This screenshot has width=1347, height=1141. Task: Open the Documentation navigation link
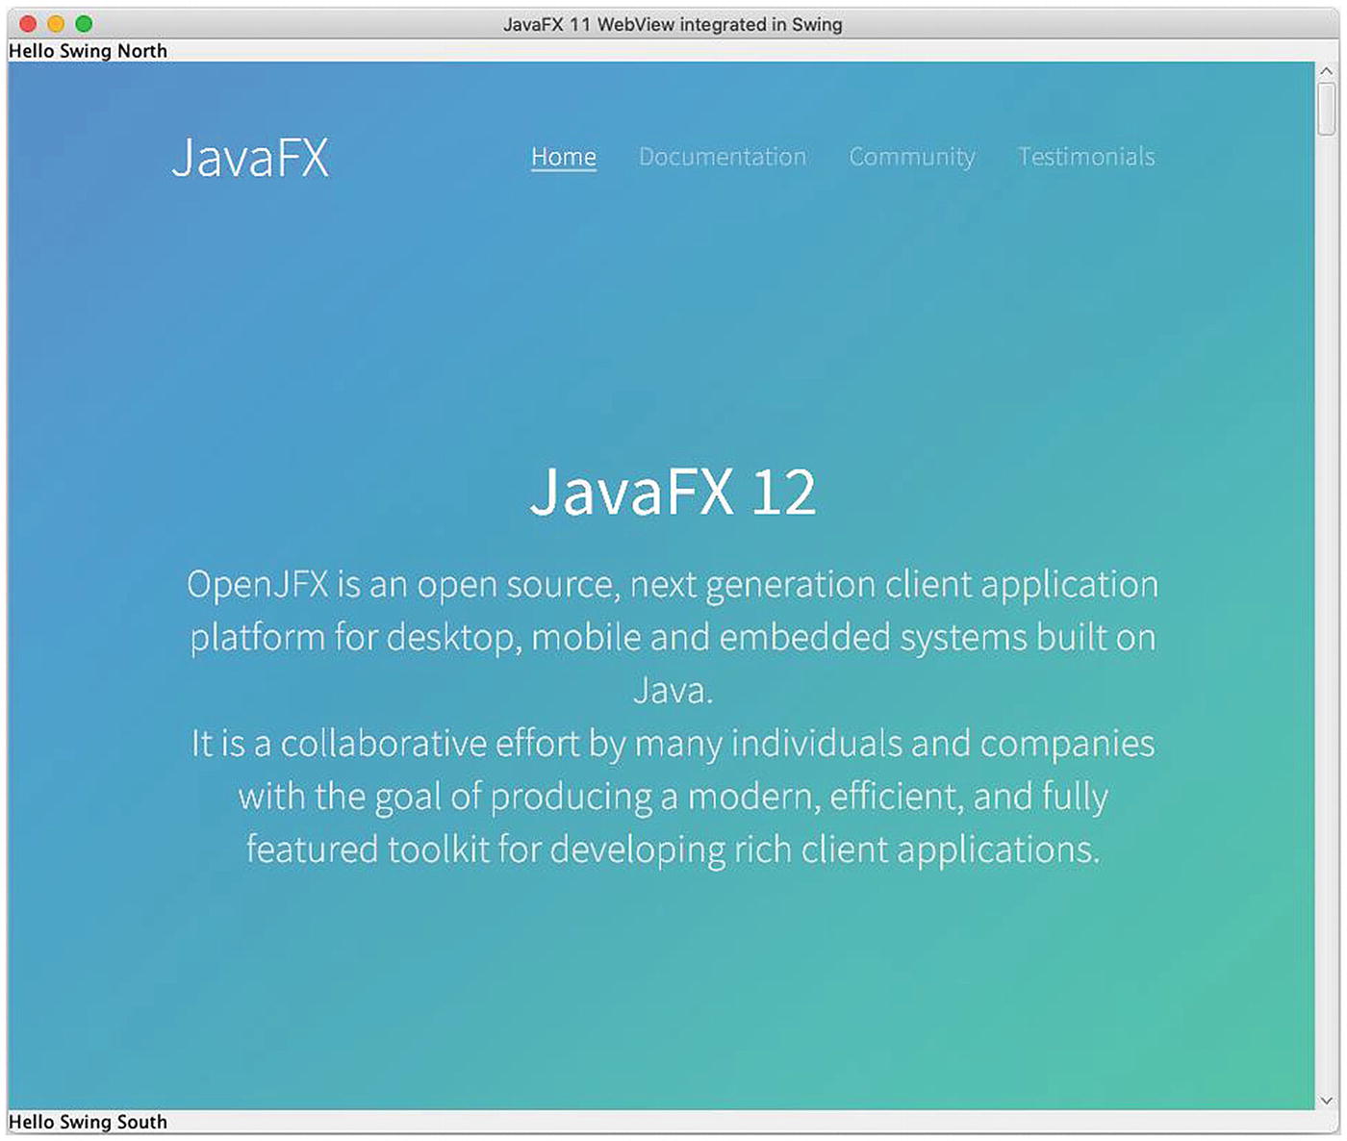723,157
